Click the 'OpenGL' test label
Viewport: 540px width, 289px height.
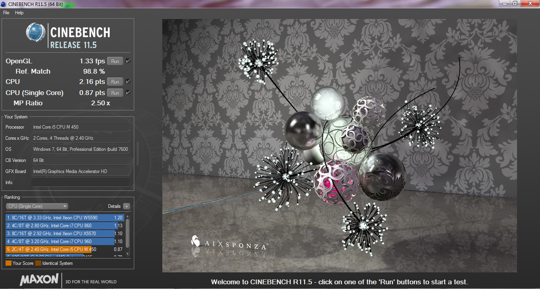click(x=19, y=61)
